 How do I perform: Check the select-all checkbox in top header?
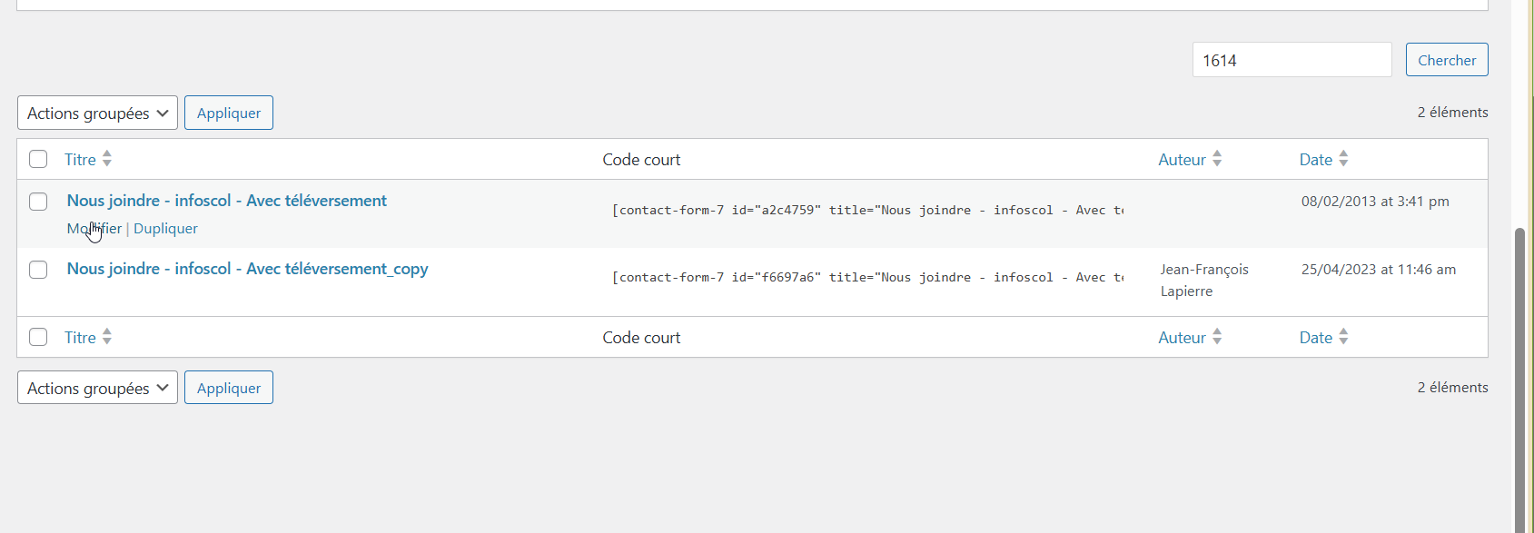(38, 159)
